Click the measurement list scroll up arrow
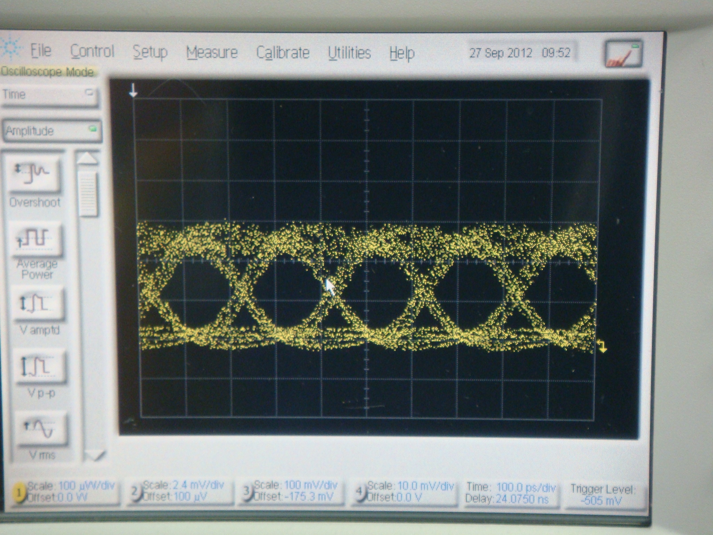The width and height of the screenshot is (713, 535). tap(87, 158)
